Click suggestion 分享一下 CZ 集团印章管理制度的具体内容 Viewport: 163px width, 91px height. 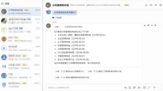click(x=72, y=78)
